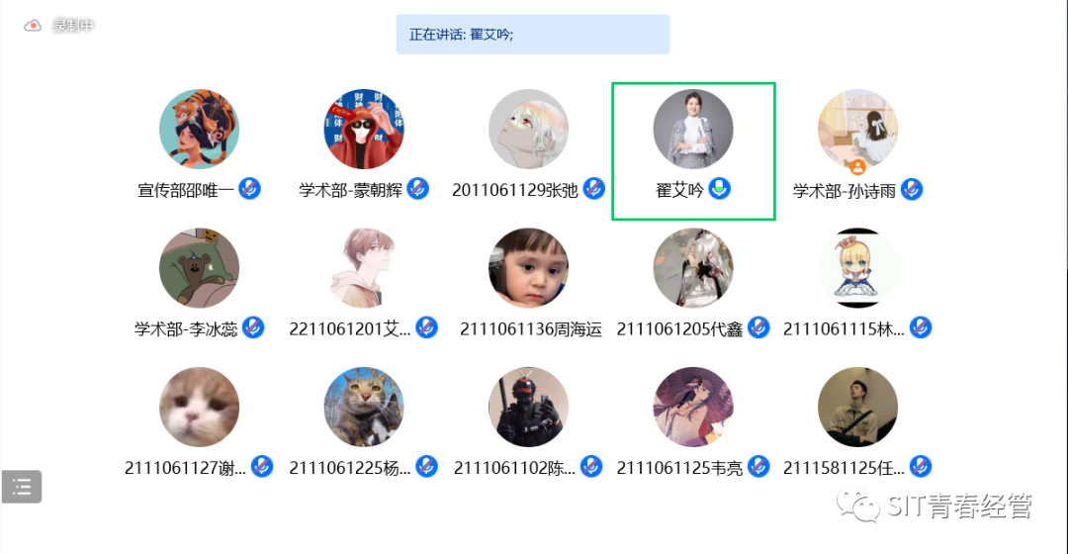This screenshot has height=554, width=1068.
Task: Click the mic icon beside 2111061125韦亮
Action: pyautogui.click(x=758, y=467)
